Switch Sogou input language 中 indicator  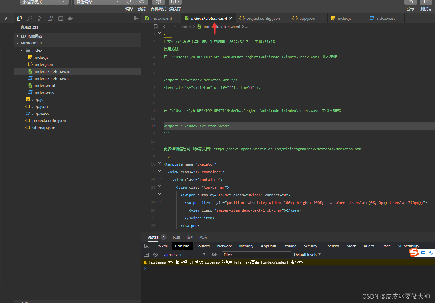point(423,253)
